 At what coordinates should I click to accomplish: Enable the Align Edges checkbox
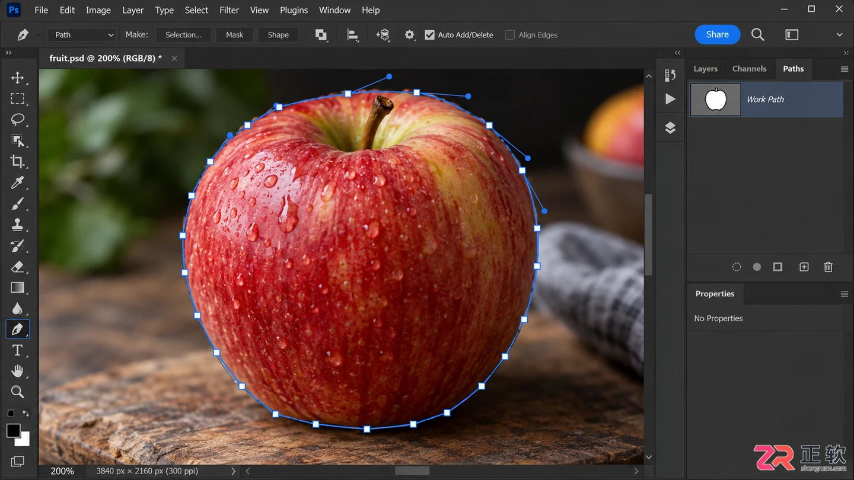coord(509,35)
